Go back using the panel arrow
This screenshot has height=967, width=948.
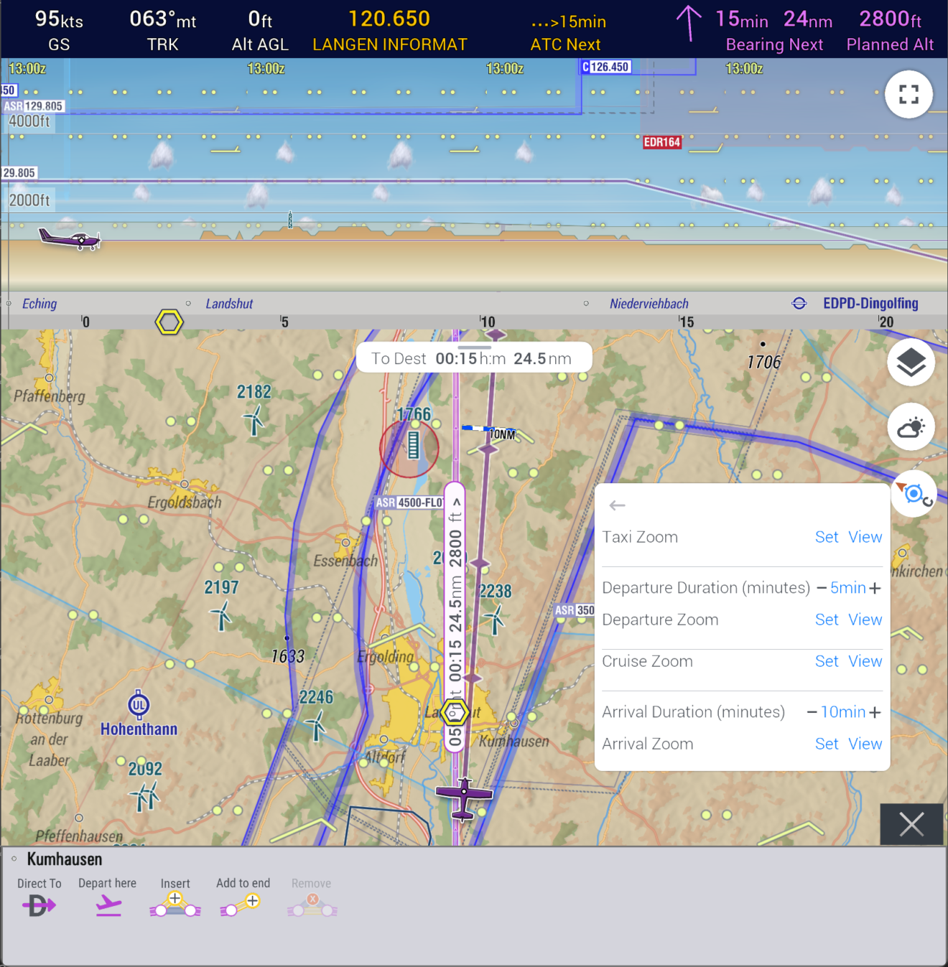(617, 505)
